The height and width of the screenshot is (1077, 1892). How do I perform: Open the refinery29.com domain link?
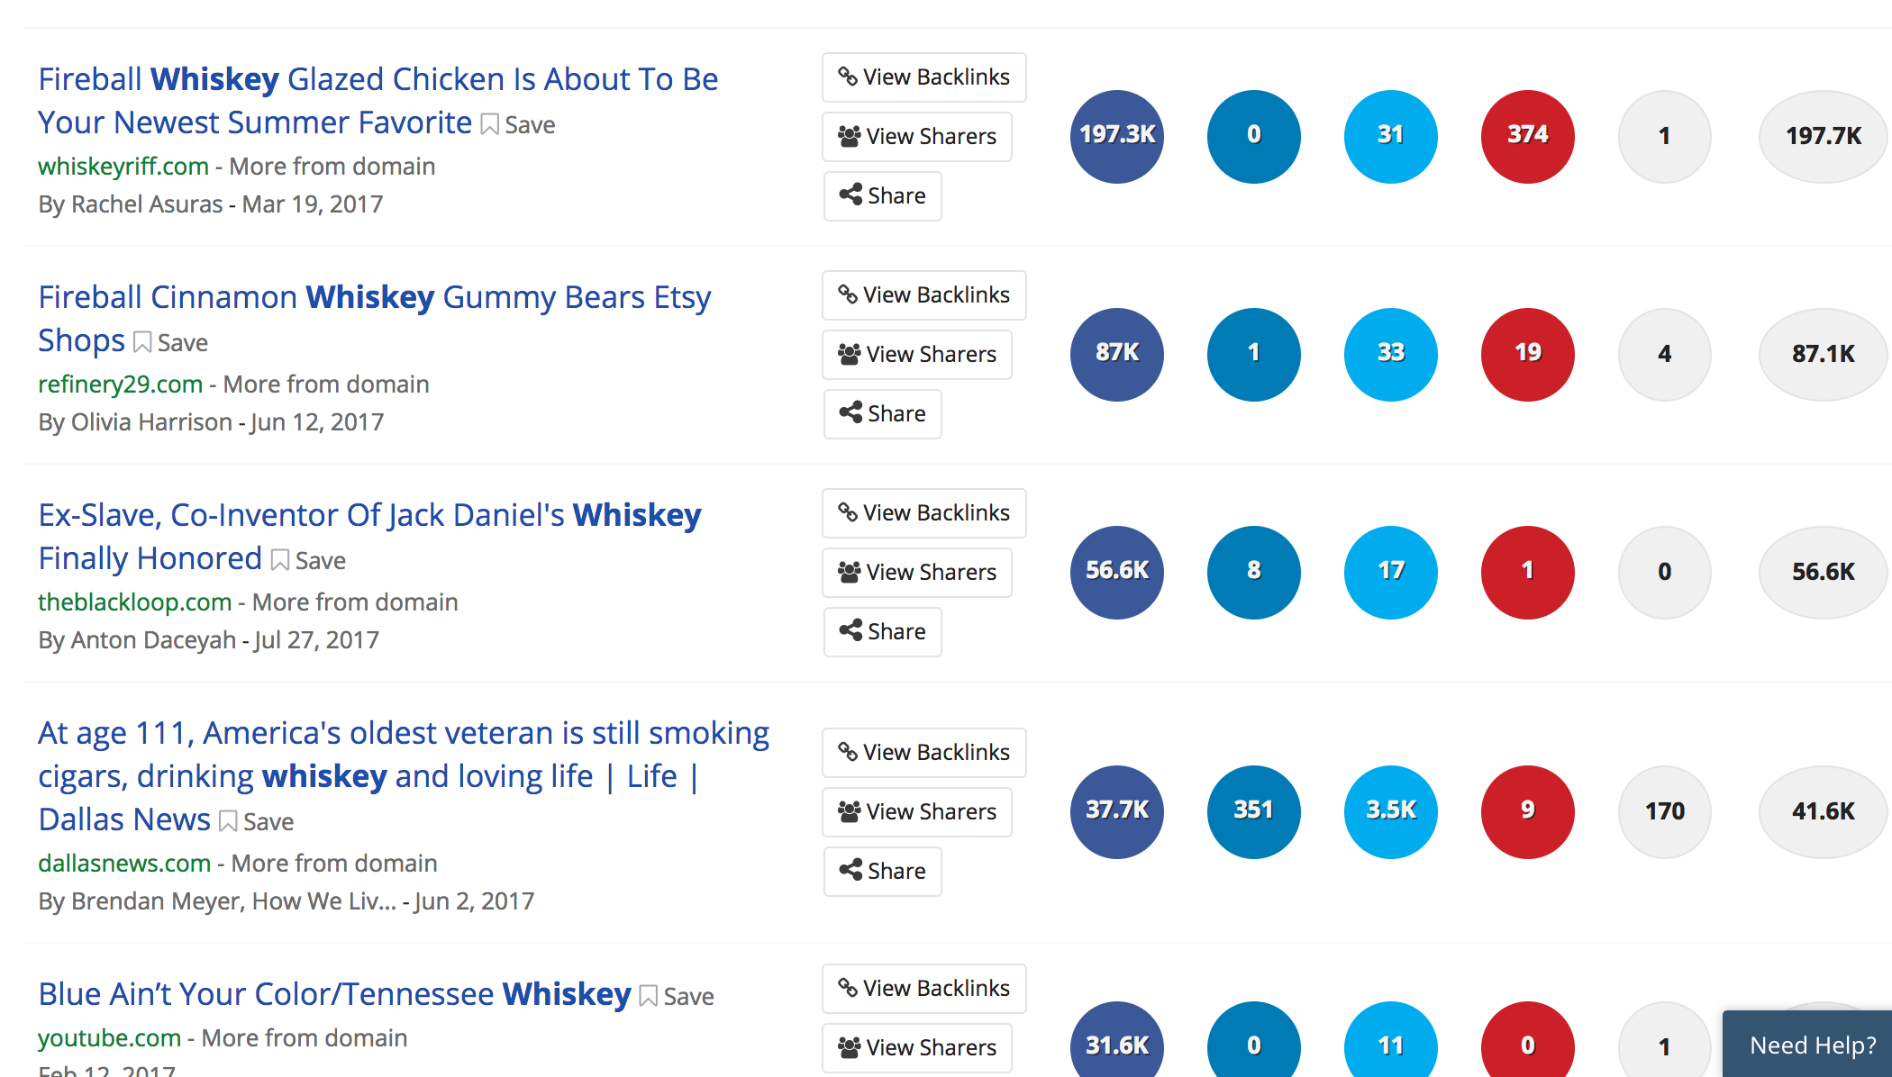coord(120,384)
